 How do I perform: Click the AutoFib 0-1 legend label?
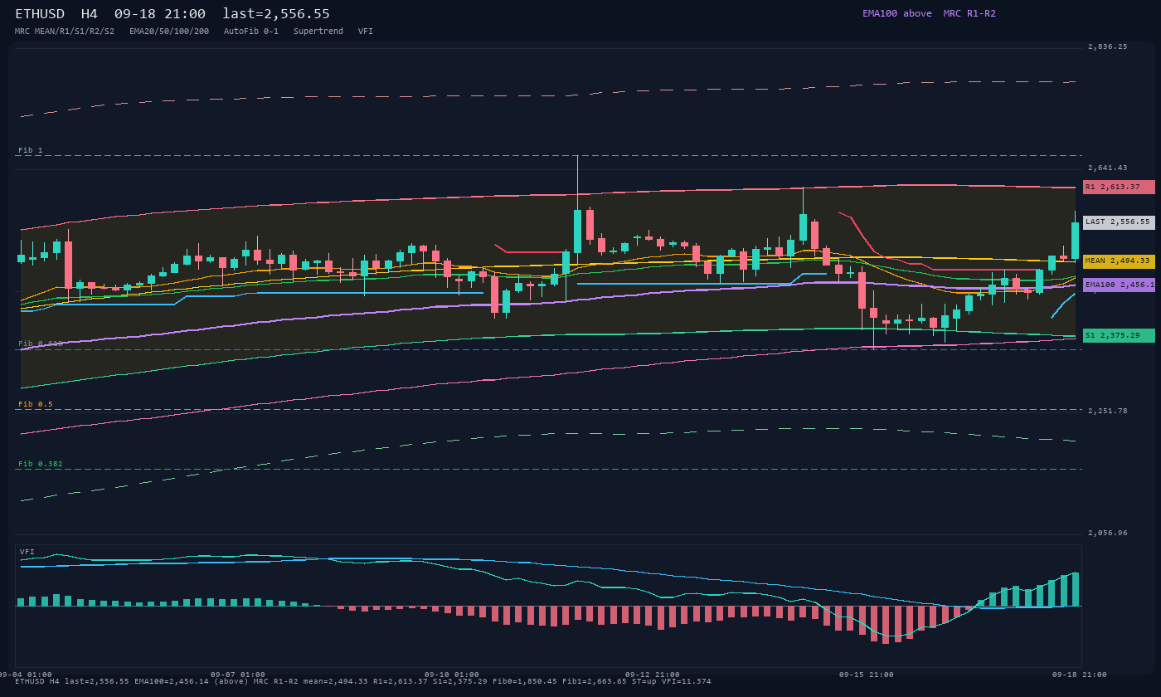point(251,32)
